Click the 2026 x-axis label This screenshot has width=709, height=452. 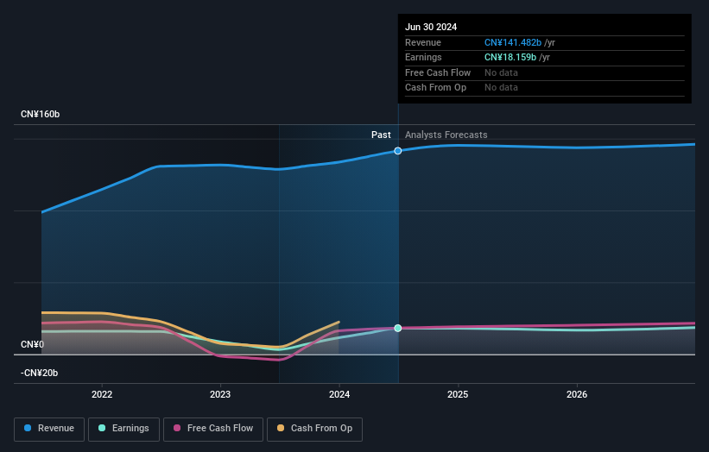tap(577, 394)
